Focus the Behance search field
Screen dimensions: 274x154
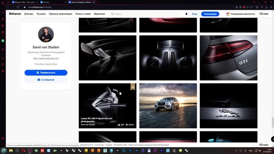tap(145, 14)
